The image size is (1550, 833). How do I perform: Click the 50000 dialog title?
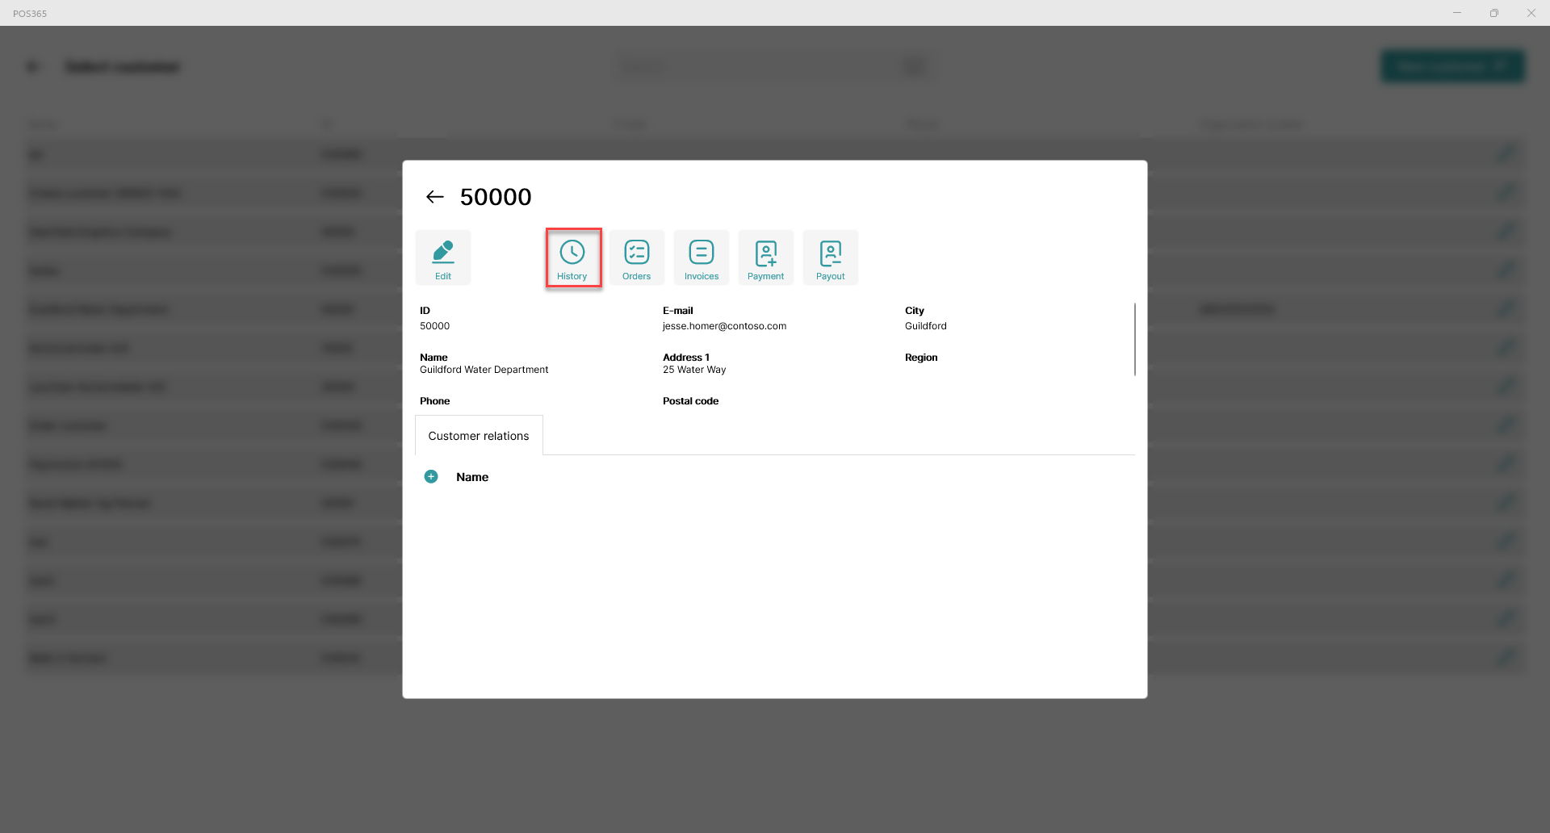pos(496,197)
